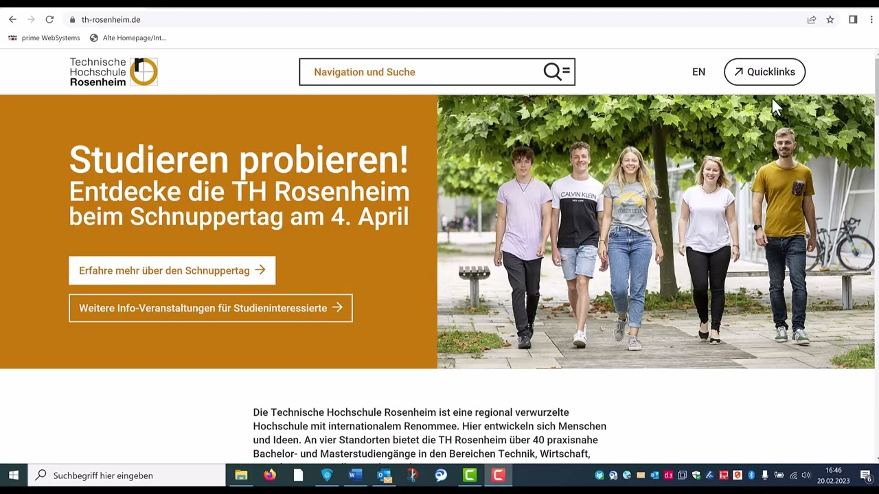Mute audio via the speaker tray icon

tap(807, 475)
